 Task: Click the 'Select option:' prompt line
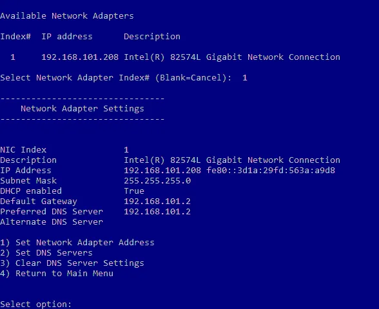point(36,304)
